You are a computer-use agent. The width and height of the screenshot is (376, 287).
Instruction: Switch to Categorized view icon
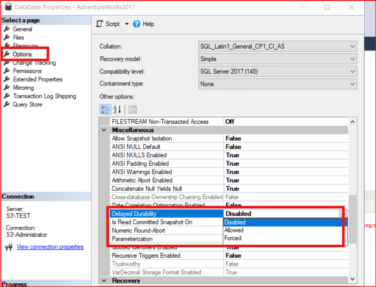(x=105, y=109)
